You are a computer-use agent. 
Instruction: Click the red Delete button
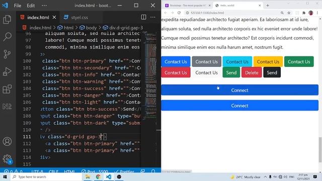click(252, 72)
